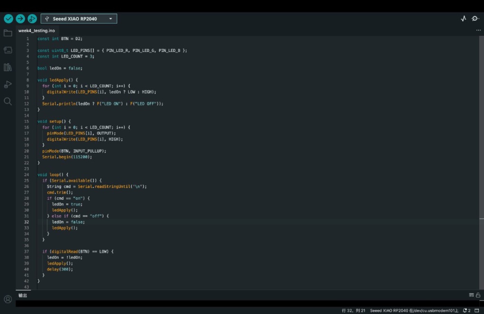Open the Library Manager sidebar panel
Viewport: 484px width, 314px height.
pos(8,67)
